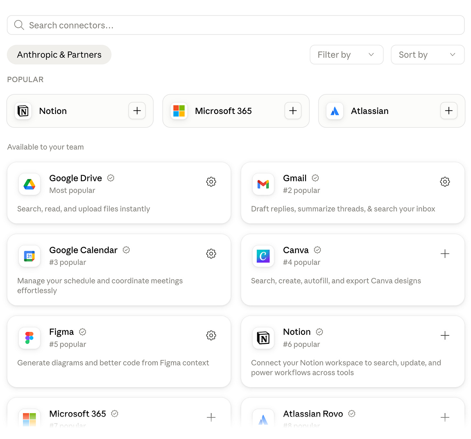471x439 pixels.
Task: Open the Canva connector title
Action: 296,250
